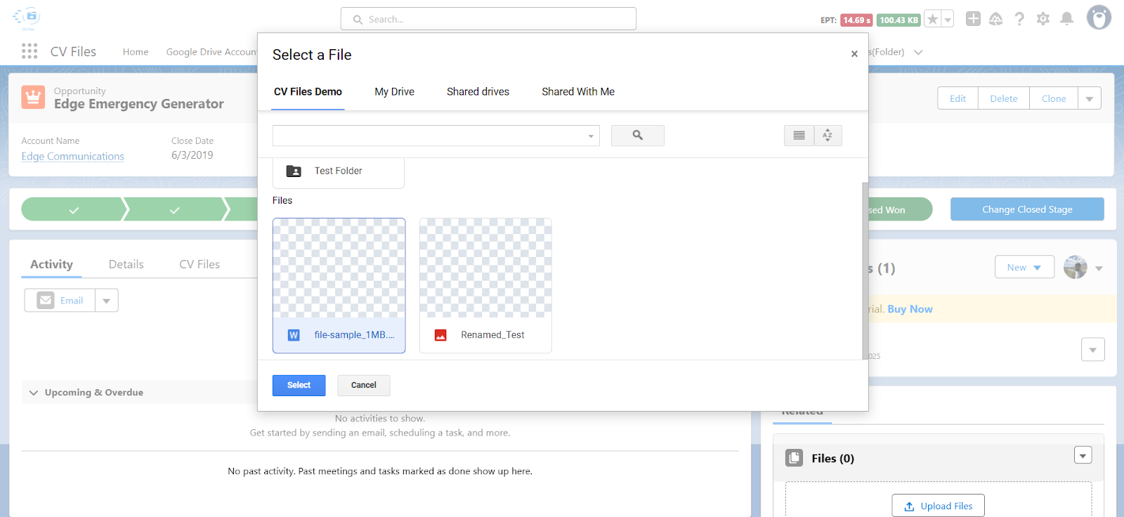This screenshot has width=1124, height=517.
Task: Expand the Folder nav tab chevron
Action: click(x=918, y=52)
